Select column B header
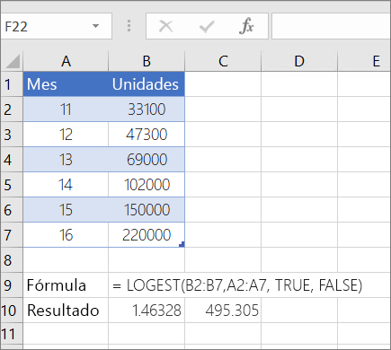 point(147,61)
